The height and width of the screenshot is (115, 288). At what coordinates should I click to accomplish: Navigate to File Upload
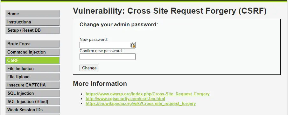pyautogui.click(x=32, y=77)
